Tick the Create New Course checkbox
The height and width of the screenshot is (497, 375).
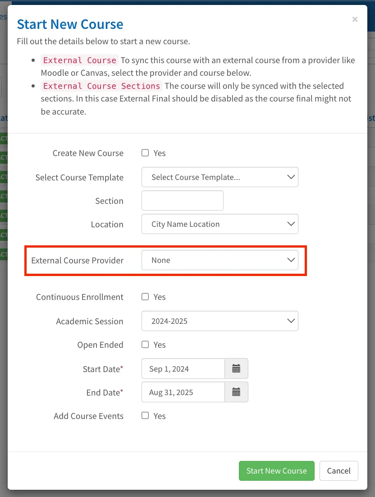point(145,153)
